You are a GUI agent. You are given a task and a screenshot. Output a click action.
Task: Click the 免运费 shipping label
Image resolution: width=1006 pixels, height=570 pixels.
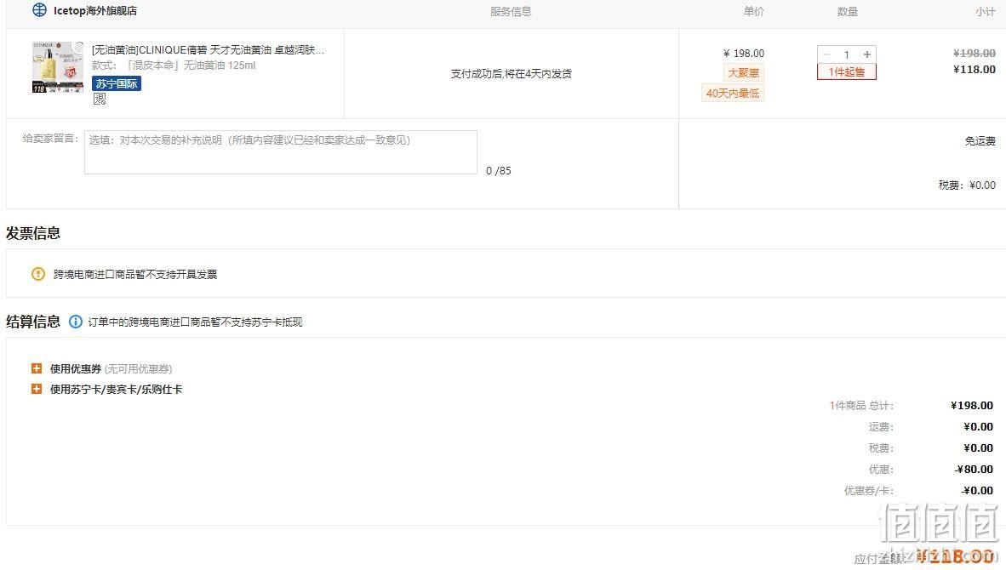980,141
